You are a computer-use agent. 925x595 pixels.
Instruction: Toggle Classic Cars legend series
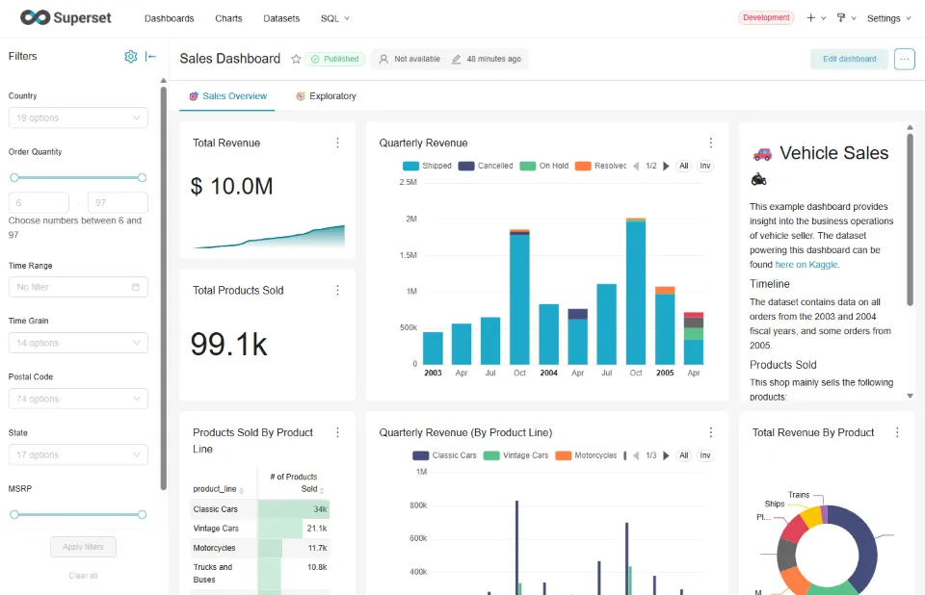444,455
